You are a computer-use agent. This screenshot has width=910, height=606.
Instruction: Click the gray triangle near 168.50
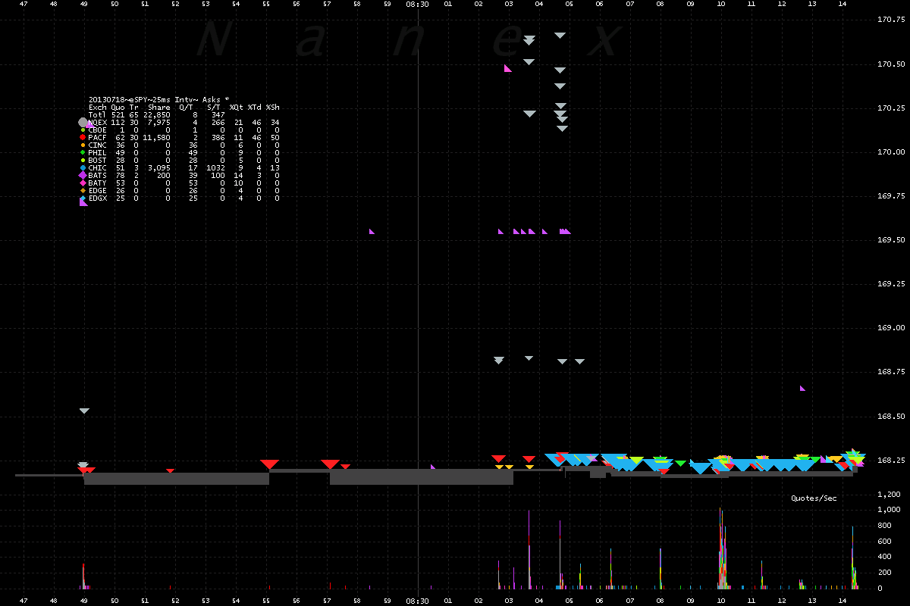[x=84, y=411]
